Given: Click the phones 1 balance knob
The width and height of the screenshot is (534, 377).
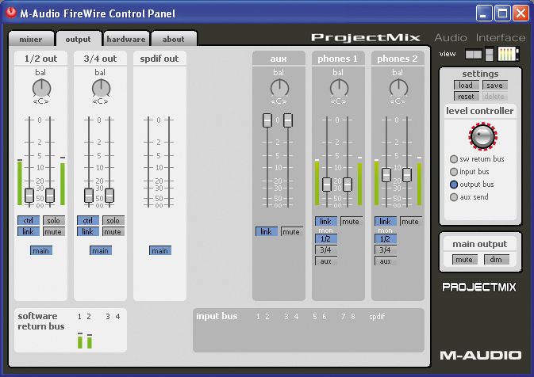Looking at the screenshot, I should click(339, 88).
